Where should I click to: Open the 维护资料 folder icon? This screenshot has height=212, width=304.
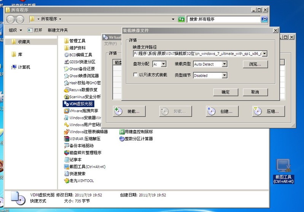[67, 47]
